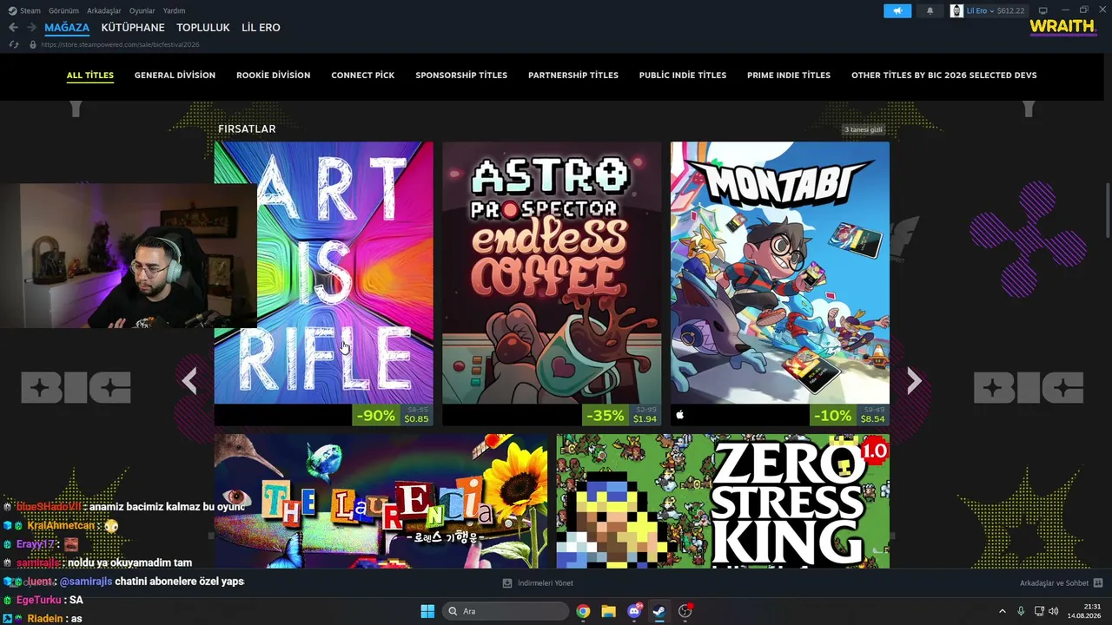Click the volume speaker tray icon

click(1054, 611)
